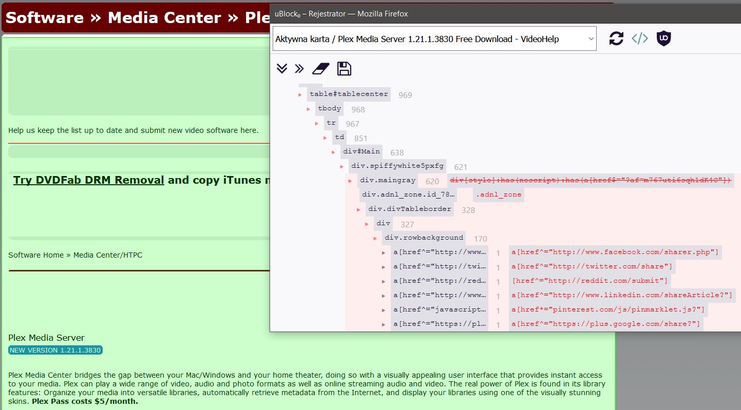741x410 pixels.
Task: Click the twitter.com/share filter
Action: pos(592,266)
